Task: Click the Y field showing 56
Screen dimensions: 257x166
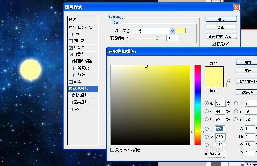Action: pyautogui.click(x=250, y=145)
